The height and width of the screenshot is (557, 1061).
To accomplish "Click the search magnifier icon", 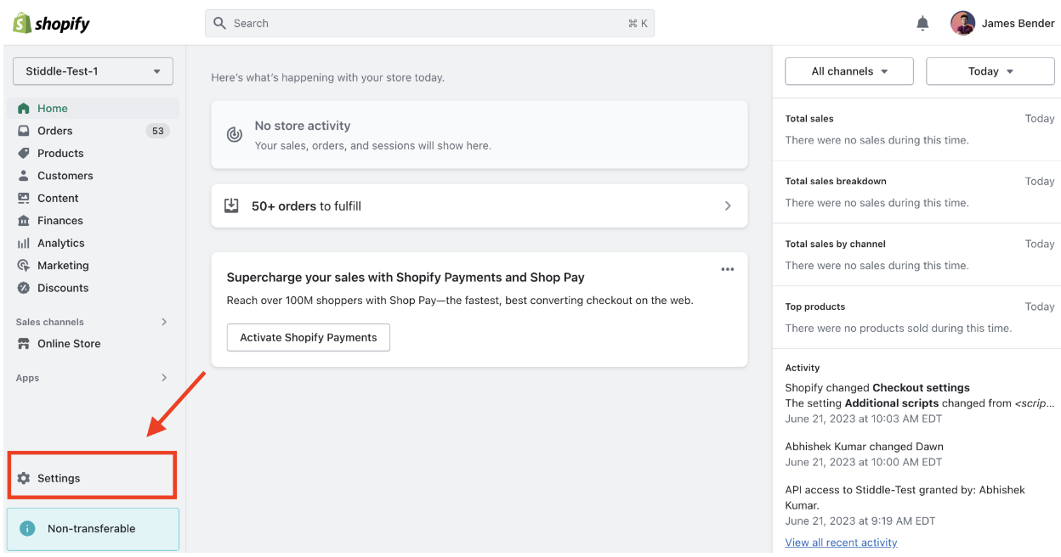I will click(x=220, y=23).
